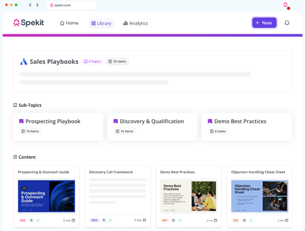The height and width of the screenshot is (231, 305).
Task: Click the Sales Playbooks Atlassian-style logo icon
Action: click(x=24, y=61)
